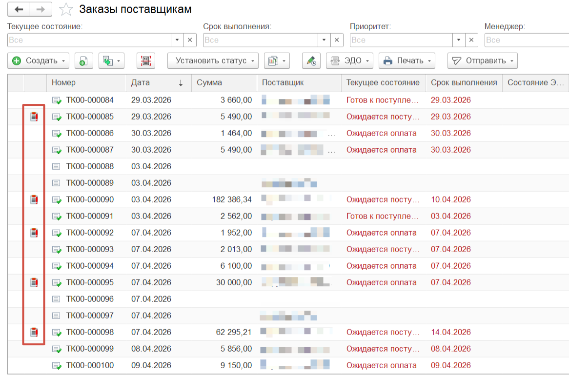Click the pencil with clock icon

pyautogui.click(x=311, y=61)
